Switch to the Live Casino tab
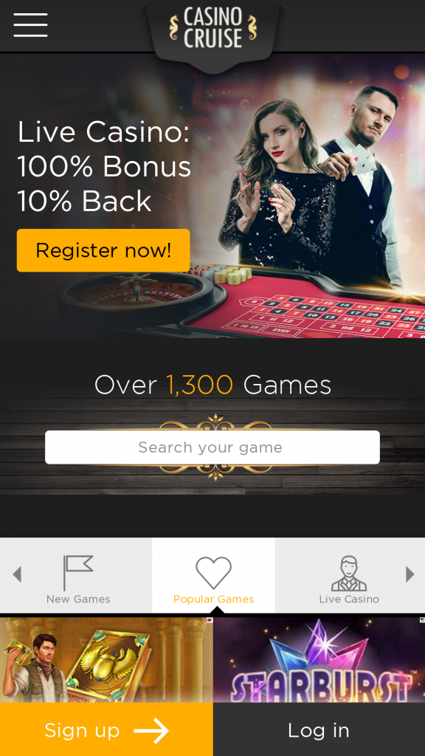The height and width of the screenshot is (756, 425). [x=350, y=575]
